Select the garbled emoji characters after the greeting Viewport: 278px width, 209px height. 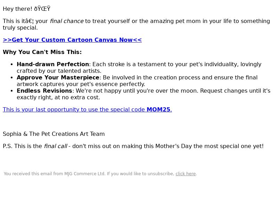42,9
